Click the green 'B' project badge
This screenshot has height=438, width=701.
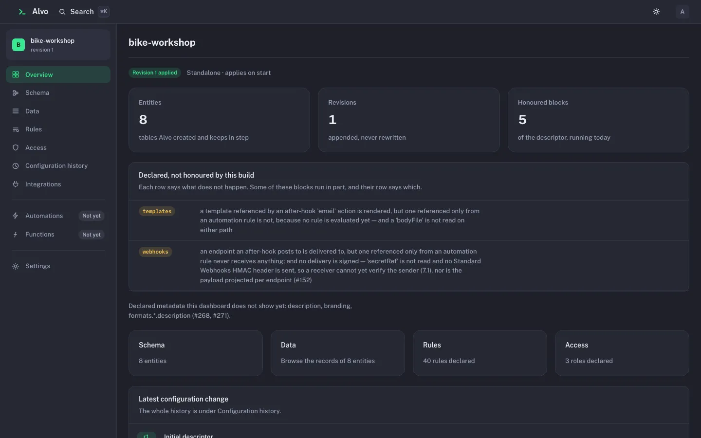18,45
